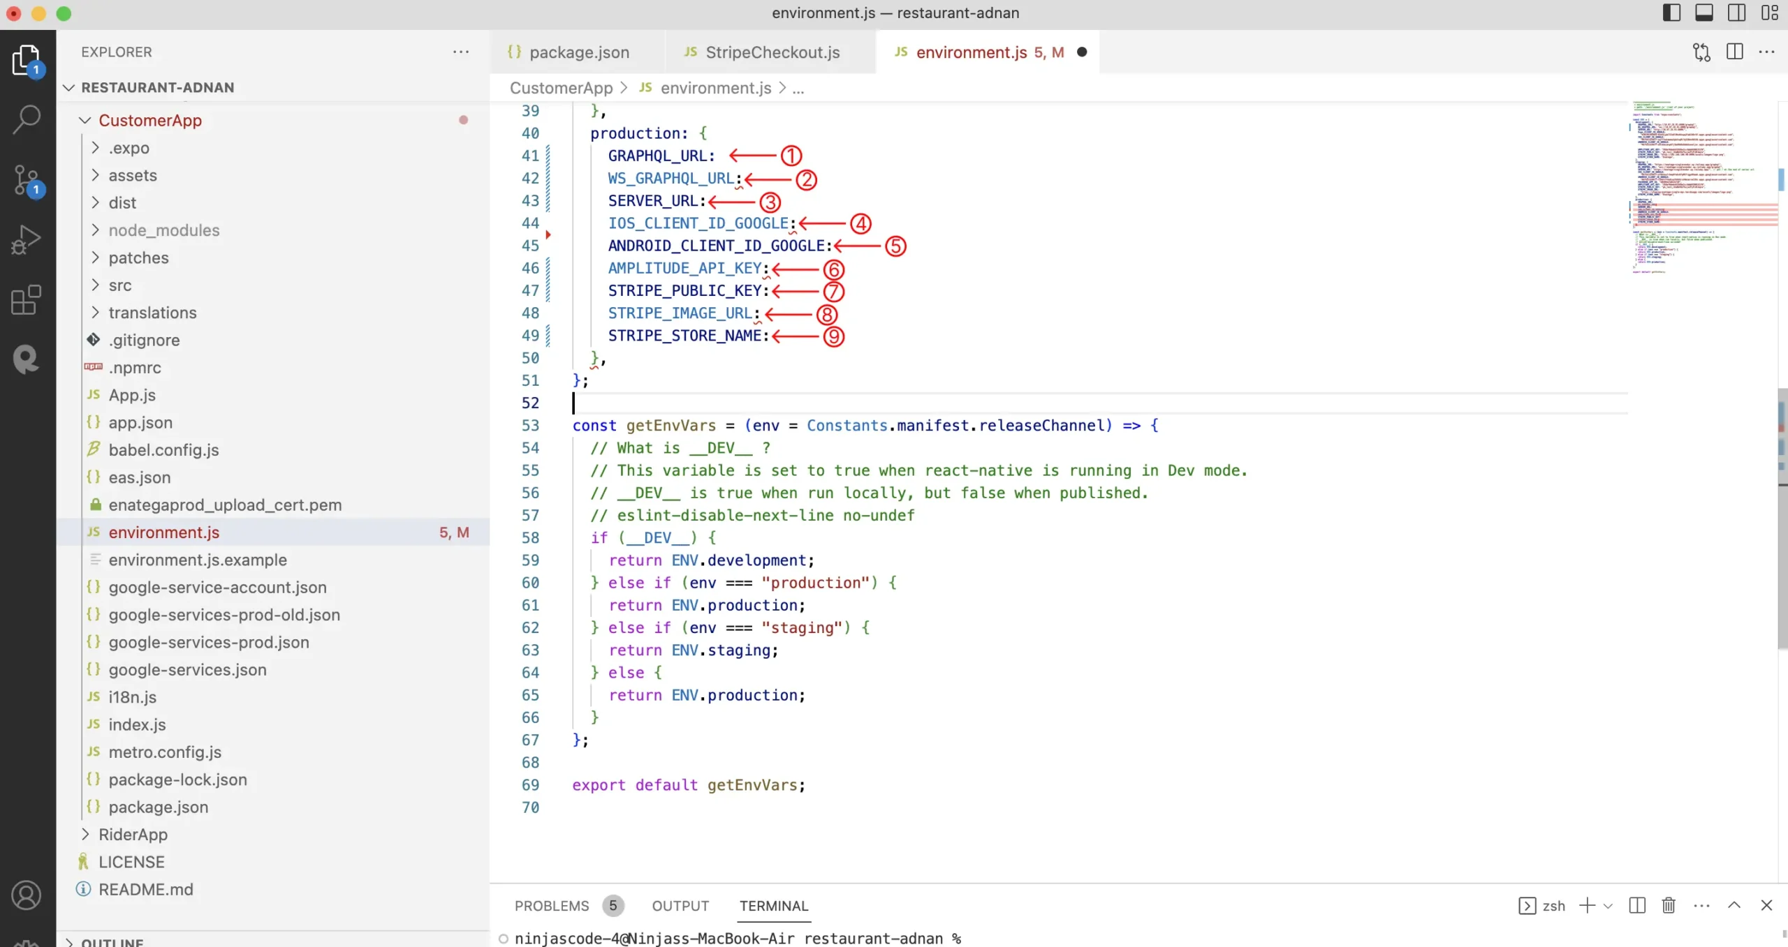This screenshot has height=947, width=1788.
Task: Click the CustomerApp breadcrumb
Action: 561,88
